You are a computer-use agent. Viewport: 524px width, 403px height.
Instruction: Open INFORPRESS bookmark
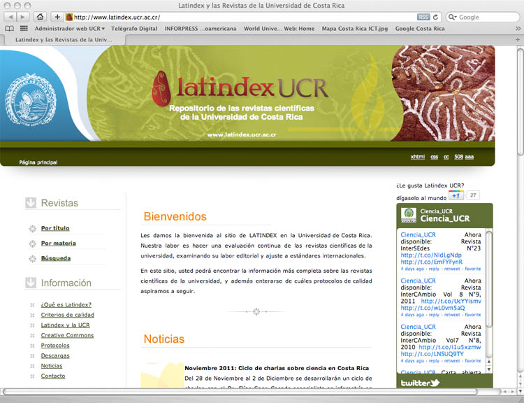click(201, 29)
